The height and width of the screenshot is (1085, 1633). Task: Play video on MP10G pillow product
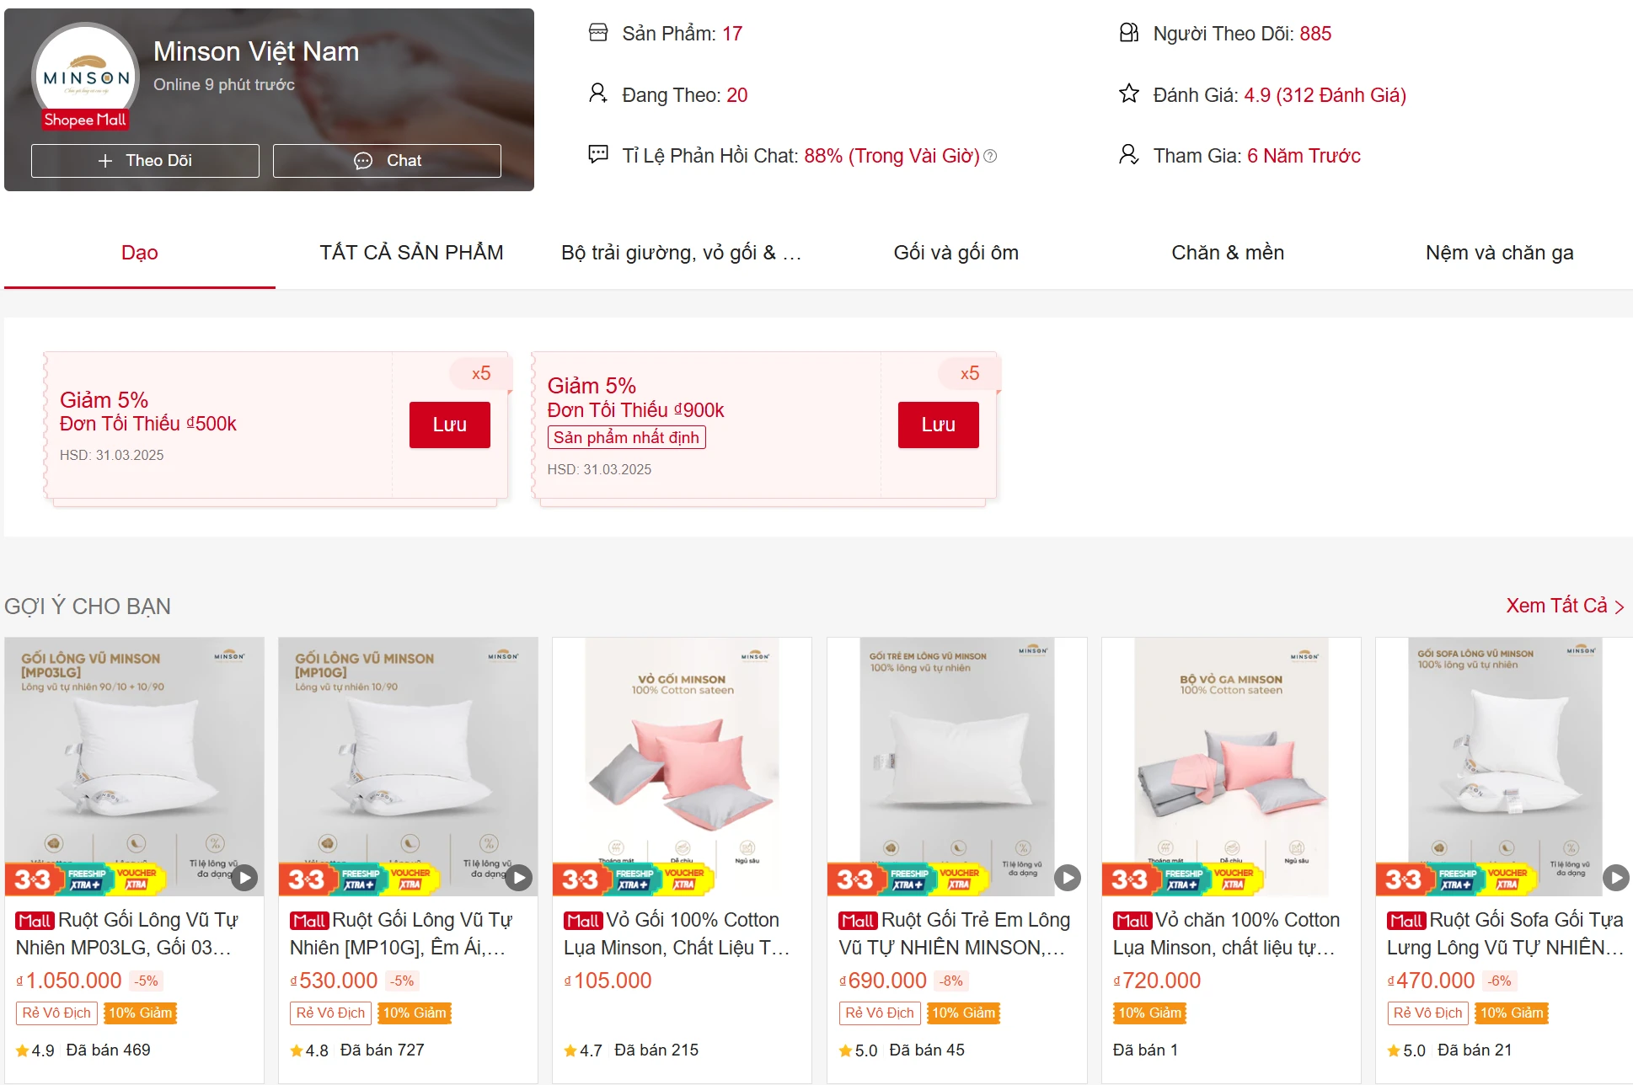pos(519,878)
